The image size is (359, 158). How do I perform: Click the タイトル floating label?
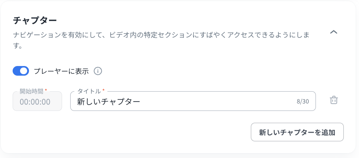[89, 91]
